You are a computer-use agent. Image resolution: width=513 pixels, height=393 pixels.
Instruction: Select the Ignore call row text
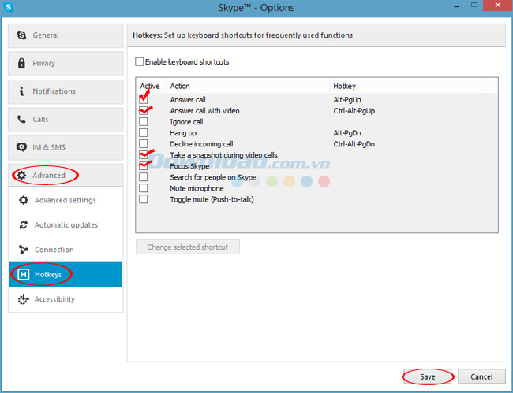point(186,122)
